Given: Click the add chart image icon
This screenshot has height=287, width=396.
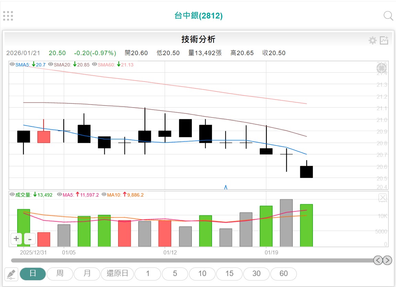Looking at the screenshot, I should coord(384,40).
